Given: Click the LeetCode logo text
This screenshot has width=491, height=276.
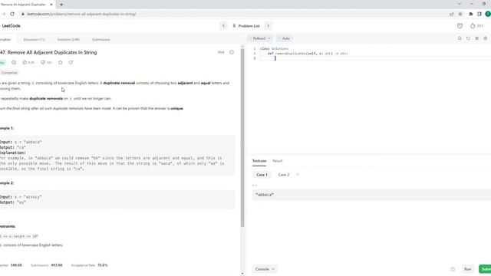Looking at the screenshot, I should click(11, 26).
